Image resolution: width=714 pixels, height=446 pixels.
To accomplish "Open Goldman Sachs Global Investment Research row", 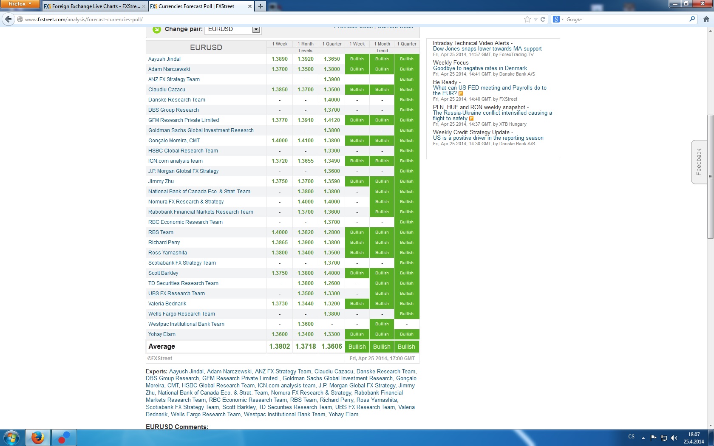I will pos(201,130).
